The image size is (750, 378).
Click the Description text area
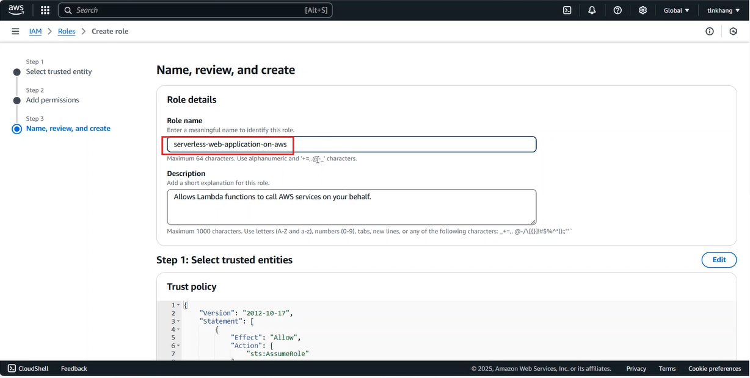(x=352, y=207)
